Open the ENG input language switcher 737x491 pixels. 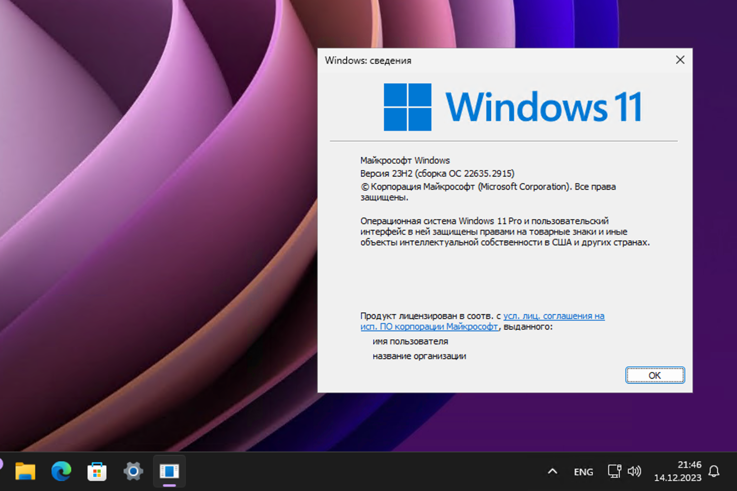(583, 471)
